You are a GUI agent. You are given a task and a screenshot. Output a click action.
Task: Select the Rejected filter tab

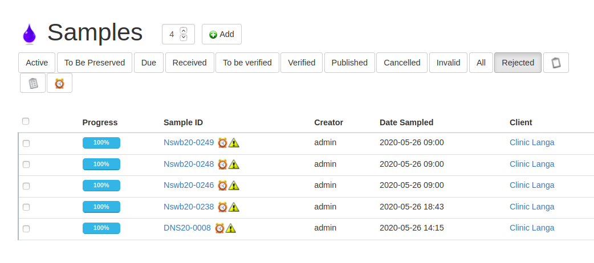518,63
